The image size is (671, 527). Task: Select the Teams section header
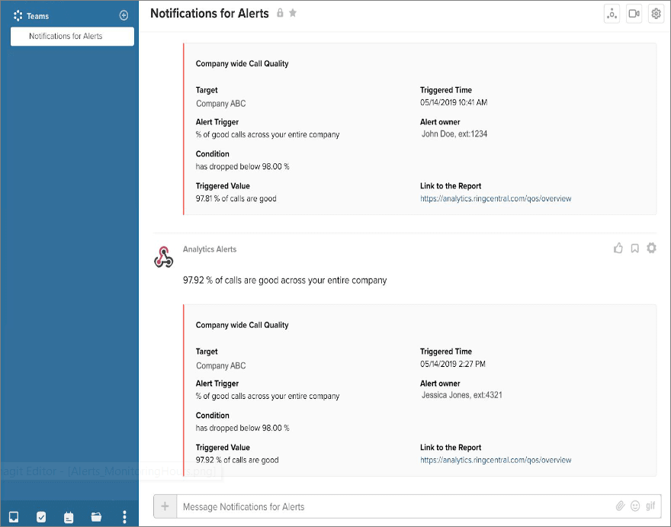coord(38,15)
